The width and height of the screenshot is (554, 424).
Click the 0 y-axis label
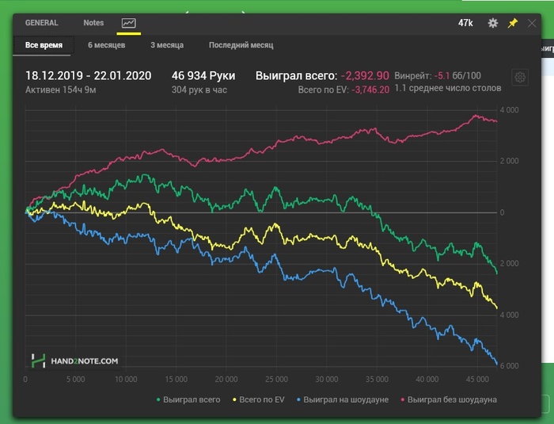(502, 212)
